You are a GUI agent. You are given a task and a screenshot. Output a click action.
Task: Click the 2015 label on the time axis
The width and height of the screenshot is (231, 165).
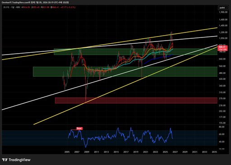[116, 152]
